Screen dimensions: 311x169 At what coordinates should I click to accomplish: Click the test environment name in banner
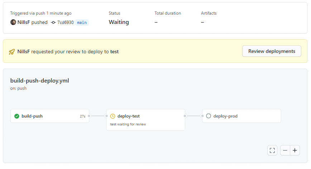[114, 52]
